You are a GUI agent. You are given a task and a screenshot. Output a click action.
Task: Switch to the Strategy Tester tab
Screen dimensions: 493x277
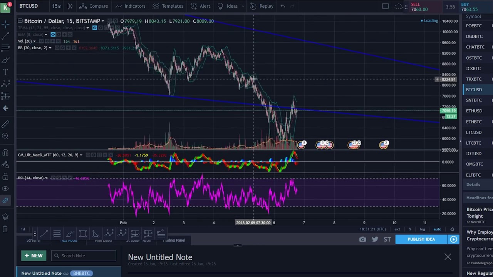tap(138, 240)
